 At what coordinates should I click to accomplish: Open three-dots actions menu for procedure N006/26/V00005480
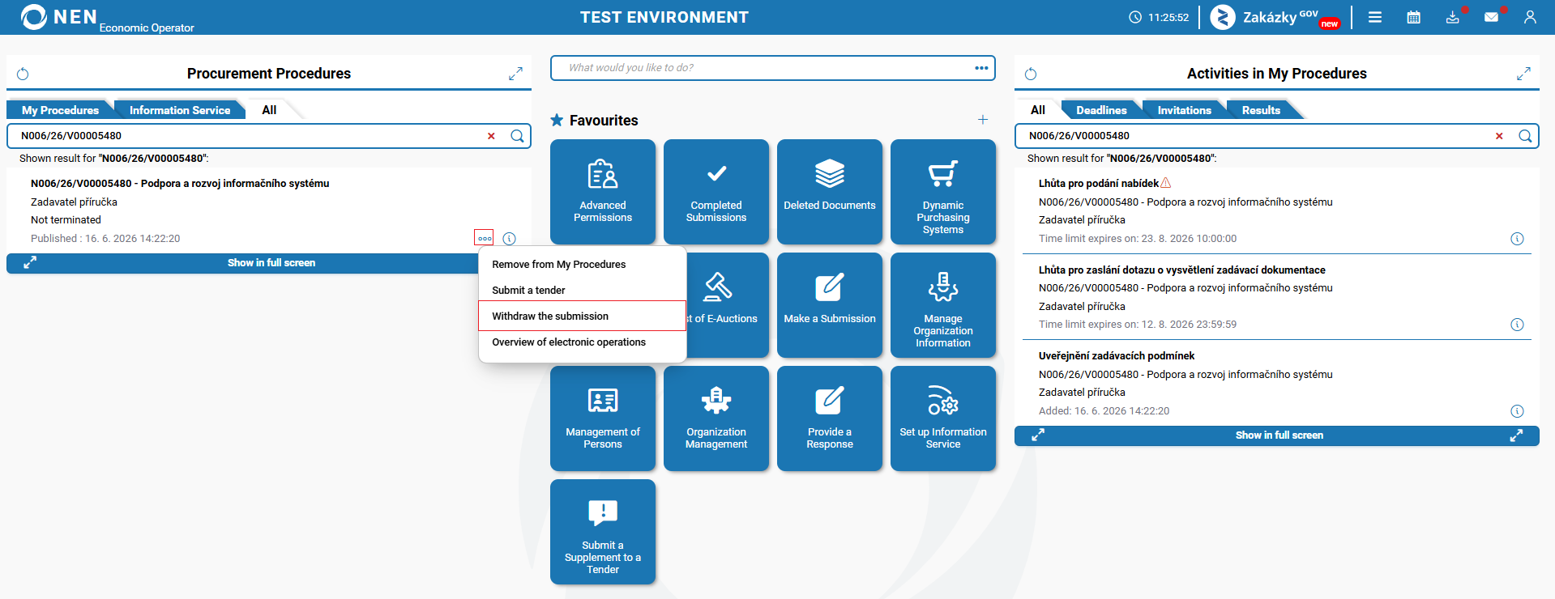(x=484, y=238)
